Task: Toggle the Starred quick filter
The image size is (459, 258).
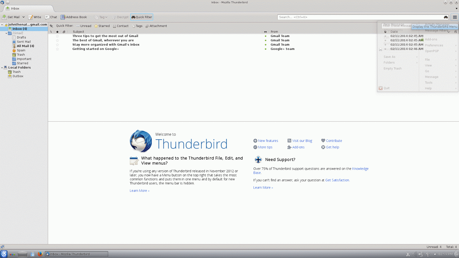Action: (x=102, y=26)
